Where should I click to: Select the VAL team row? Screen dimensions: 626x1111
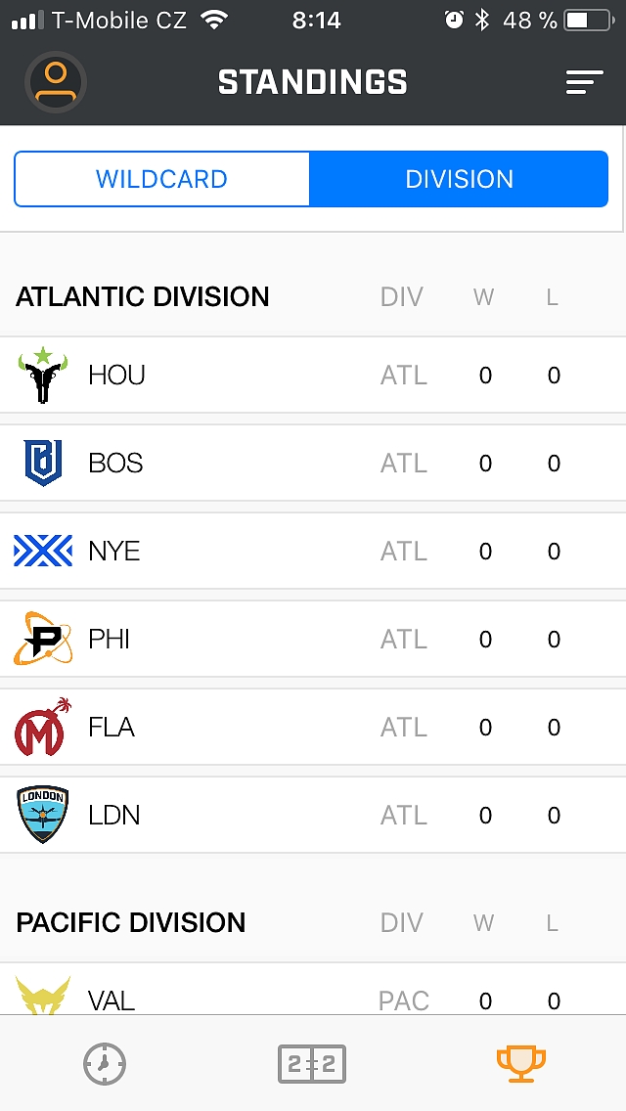(x=313, y=996)
